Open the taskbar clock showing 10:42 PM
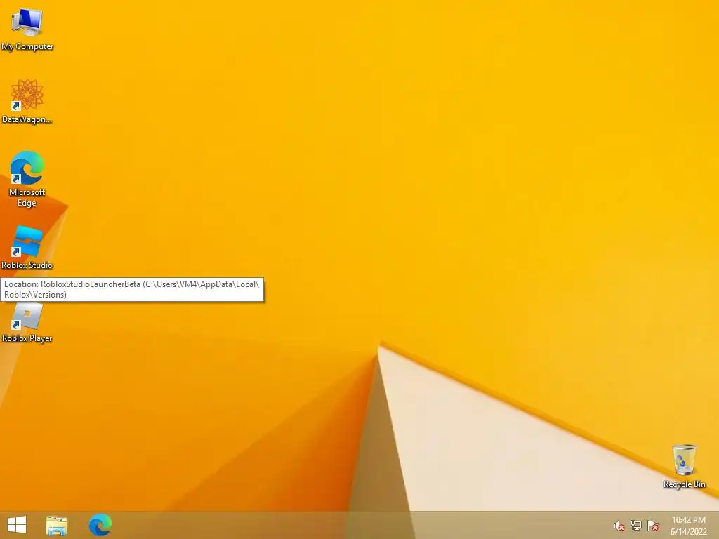719x539 pixels. (x=689, y=520)
